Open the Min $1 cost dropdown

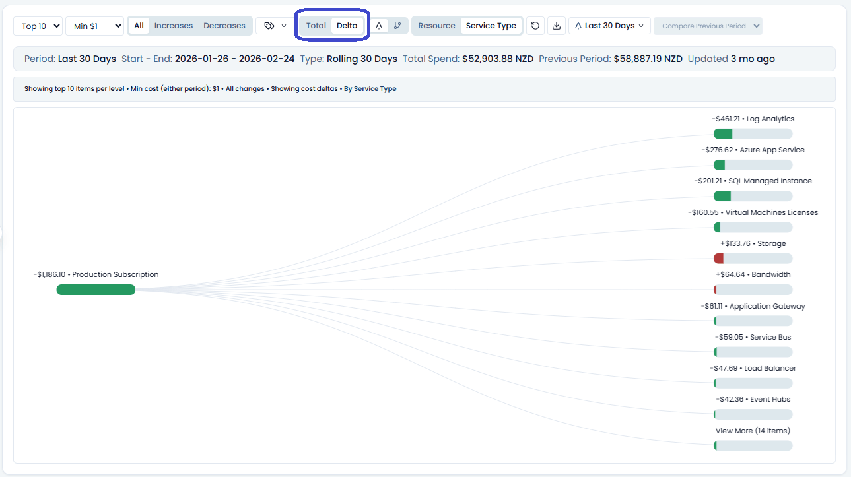click(94, 26)
